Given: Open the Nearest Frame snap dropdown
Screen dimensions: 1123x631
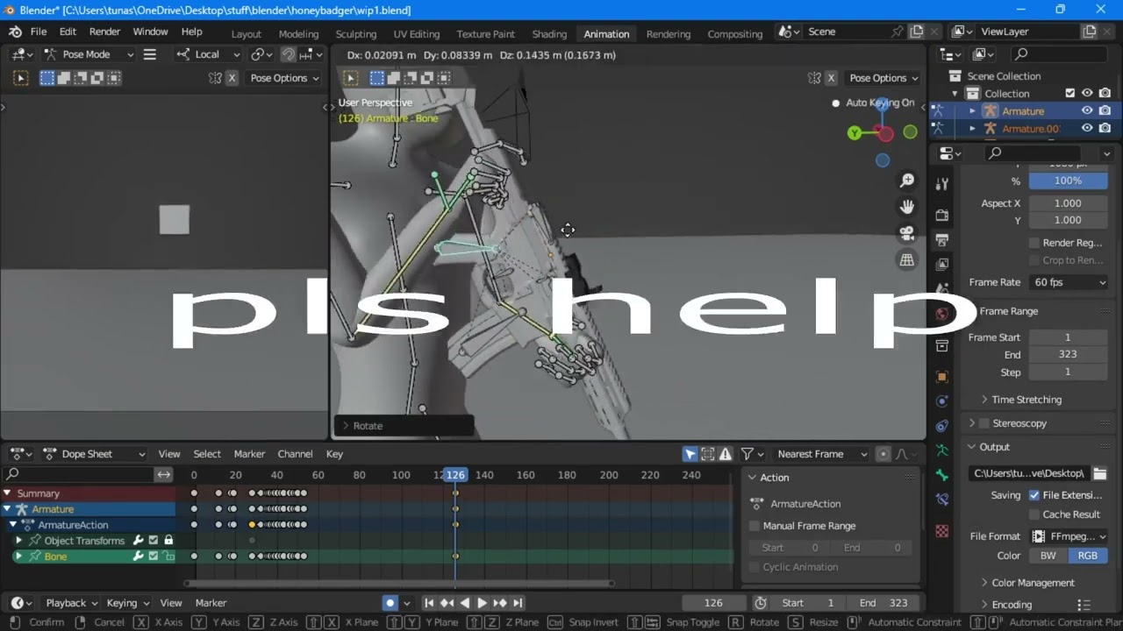Looking at the screenshot, I should pos(822,454).
